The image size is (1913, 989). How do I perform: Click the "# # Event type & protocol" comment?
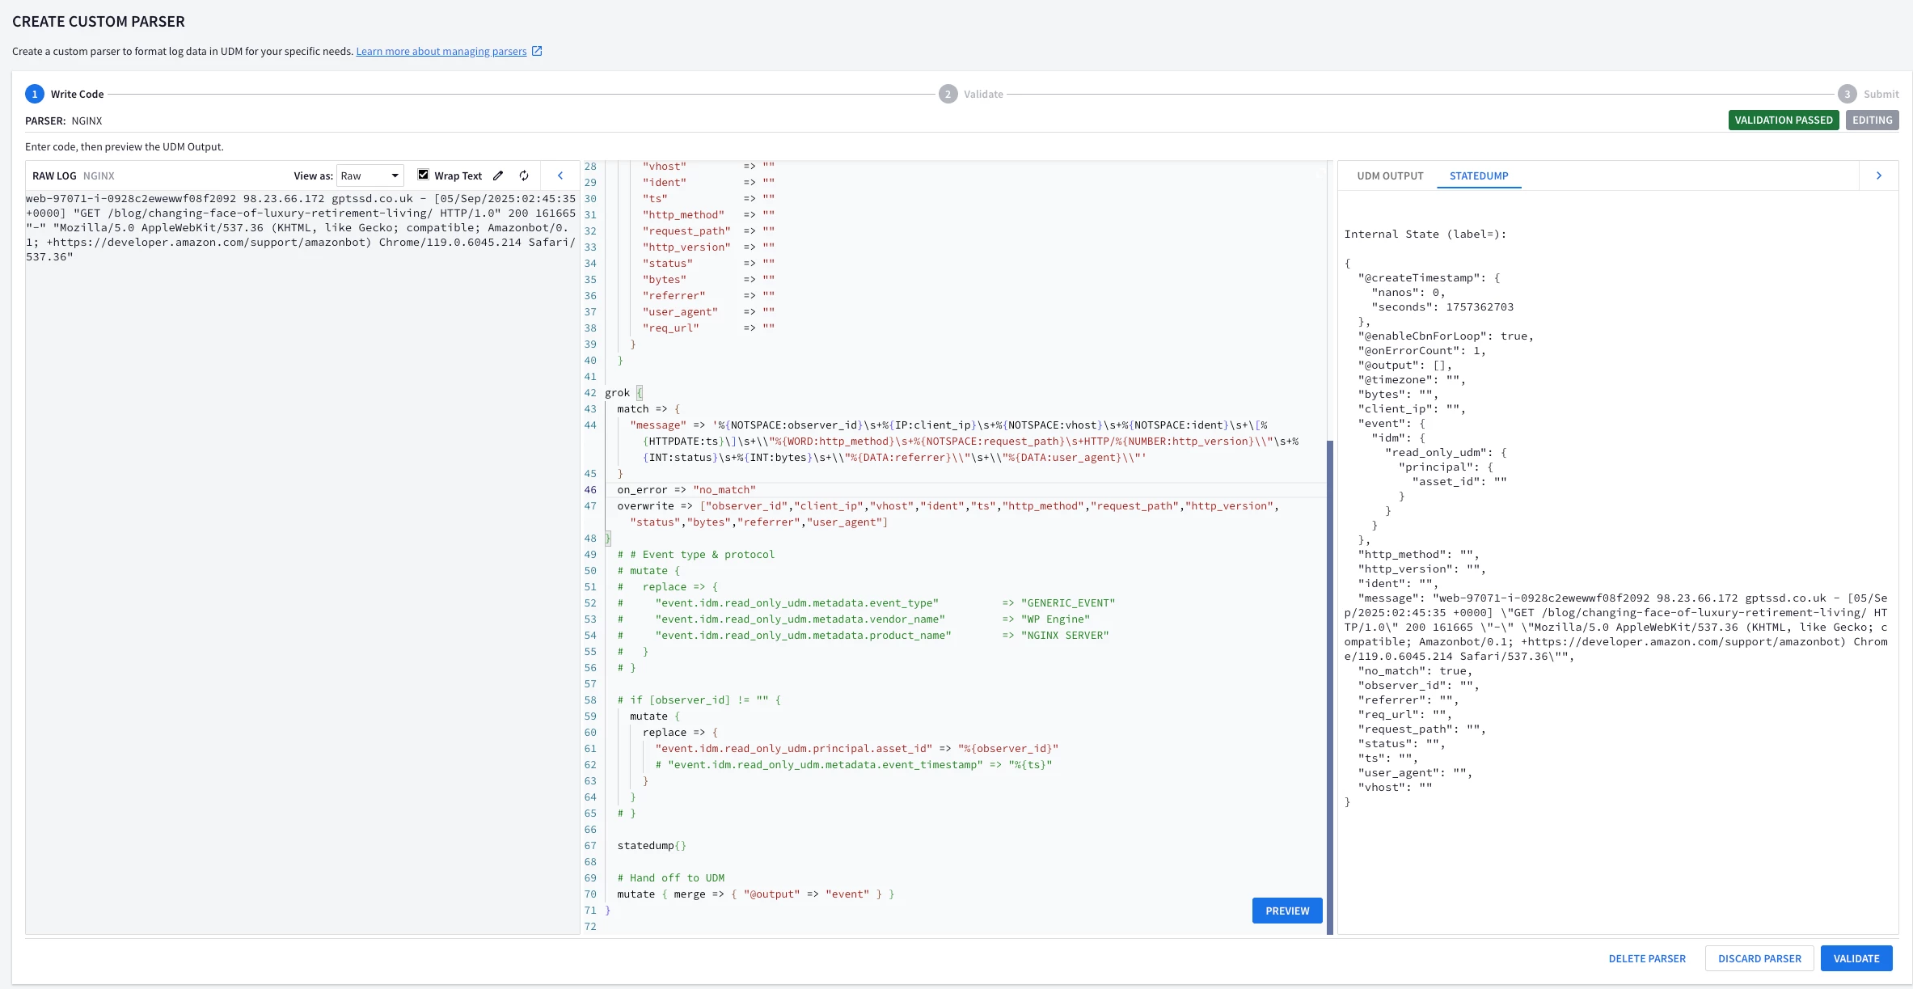[695, 554]
